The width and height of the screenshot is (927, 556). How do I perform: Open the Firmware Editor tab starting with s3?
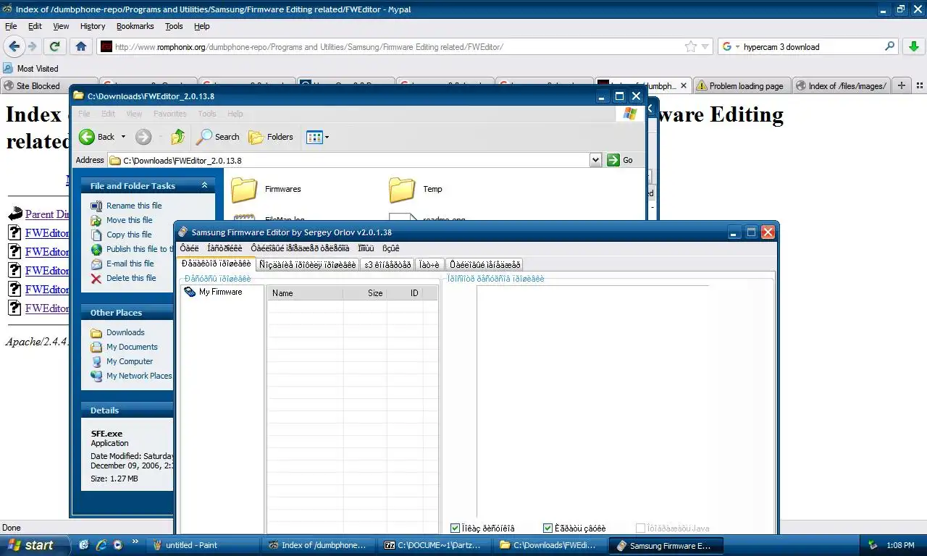pos(387,265)
